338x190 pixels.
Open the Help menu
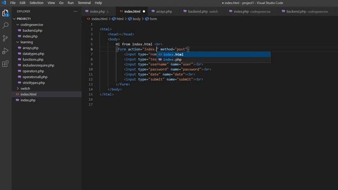pos(98,3)
